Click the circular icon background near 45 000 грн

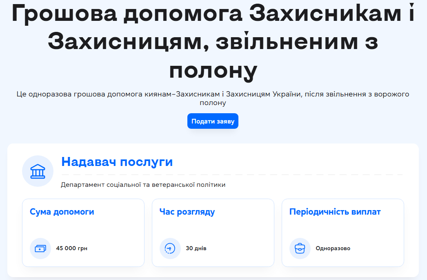click(x=40, y=248)
